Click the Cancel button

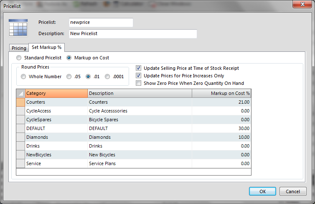click(x=293, y=191)
